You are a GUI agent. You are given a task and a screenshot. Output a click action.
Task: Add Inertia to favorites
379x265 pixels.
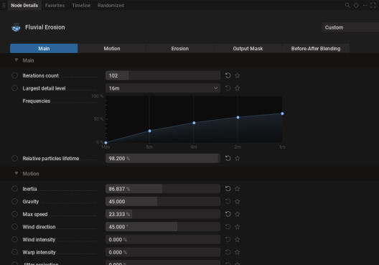238,189
